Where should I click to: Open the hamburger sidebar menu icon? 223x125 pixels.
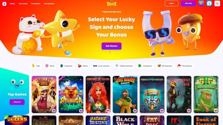(4, 4)
